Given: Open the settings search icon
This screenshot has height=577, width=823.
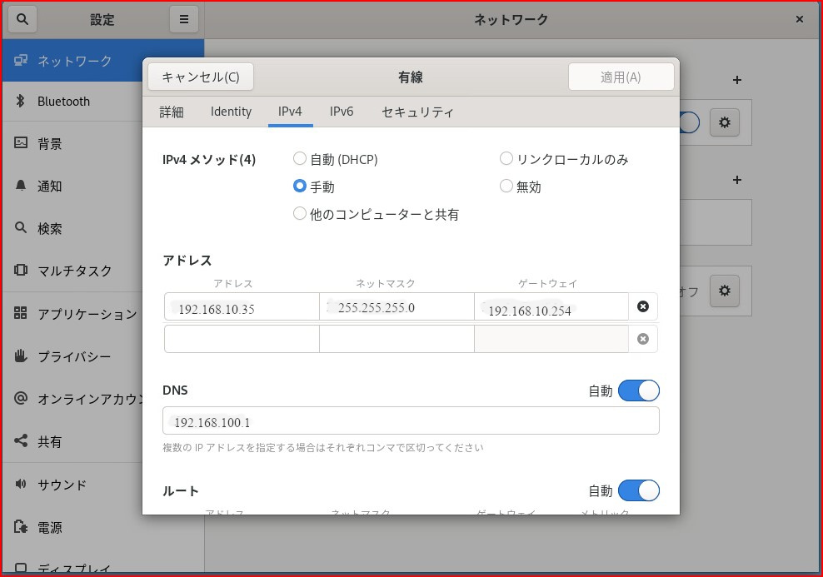Looking at the screenshot, I should 22,19.
